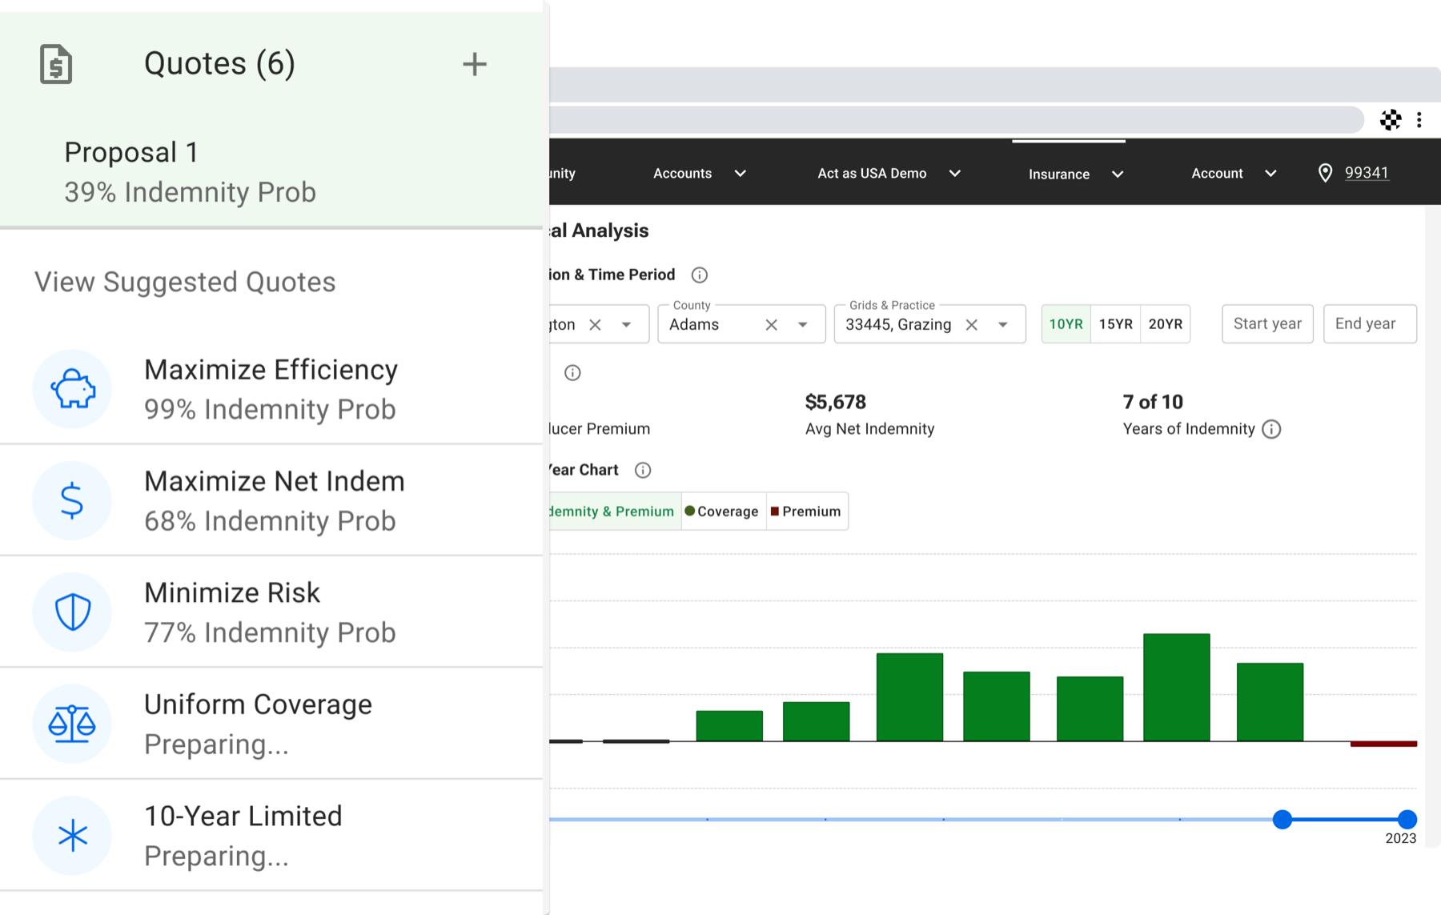Screen dimensions: 1441x915
Task: Choose the Maximize Net Indem suggested quote
Action: tap(271, 500)
